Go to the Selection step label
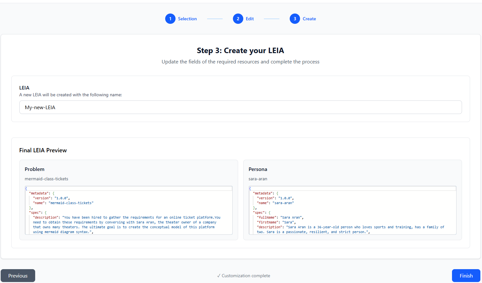Screen dimensions: 482x283 tap(187, 19)
